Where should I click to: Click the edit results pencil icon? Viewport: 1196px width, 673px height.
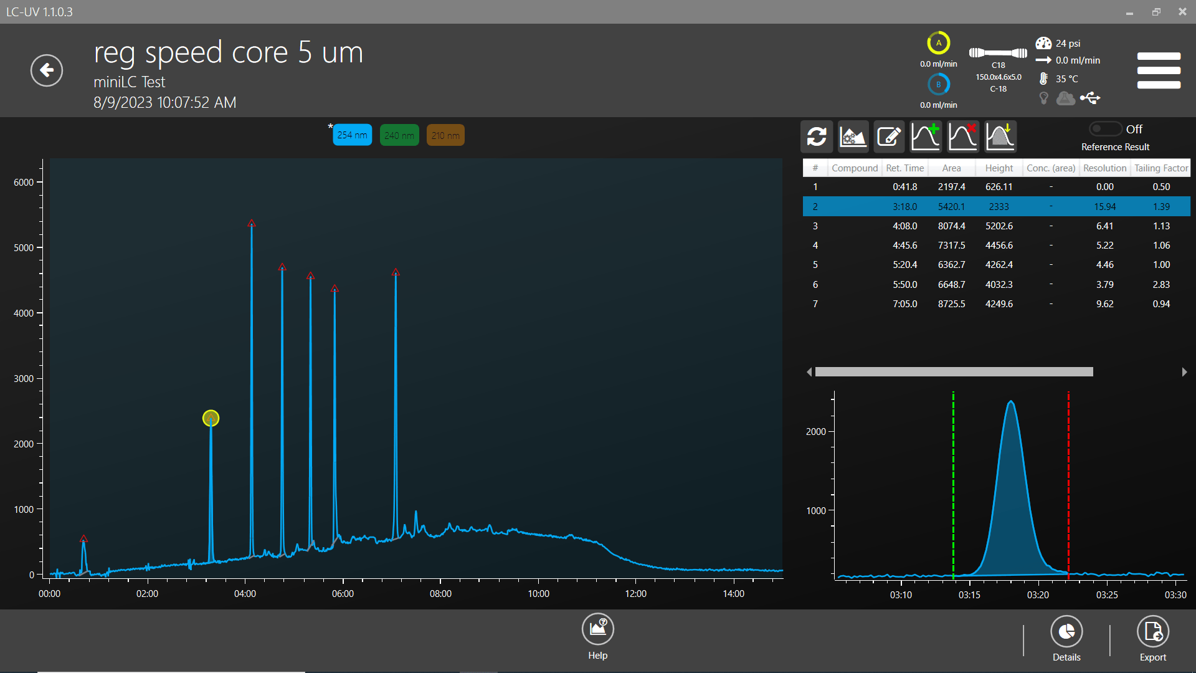(889, 136)
